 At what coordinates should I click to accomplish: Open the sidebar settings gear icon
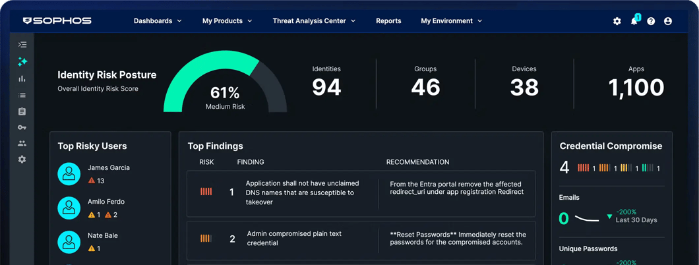point(22,160)
